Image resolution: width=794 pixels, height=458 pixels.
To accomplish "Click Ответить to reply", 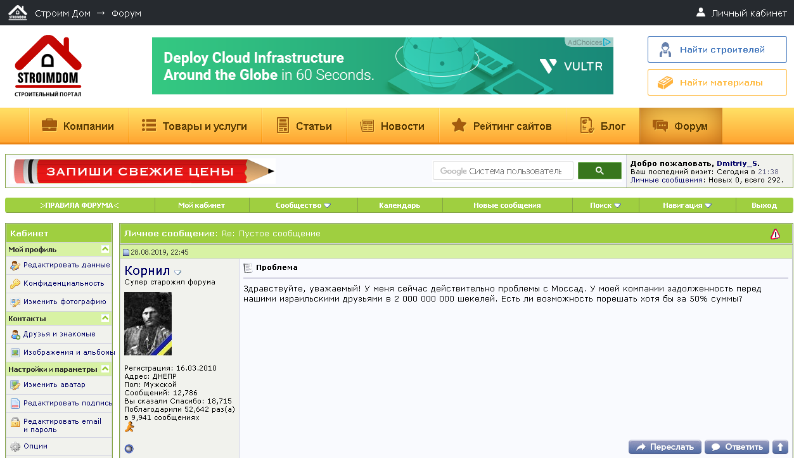I will (737, 447).
